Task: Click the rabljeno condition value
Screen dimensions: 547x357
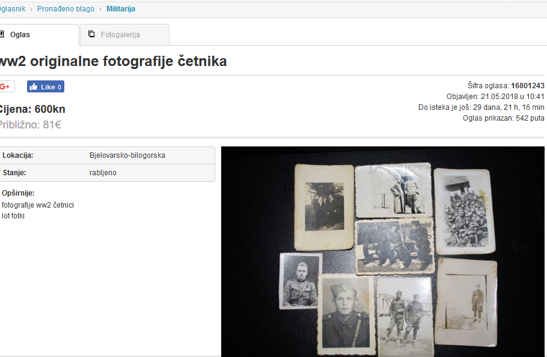Action: [x=103, y=173]
